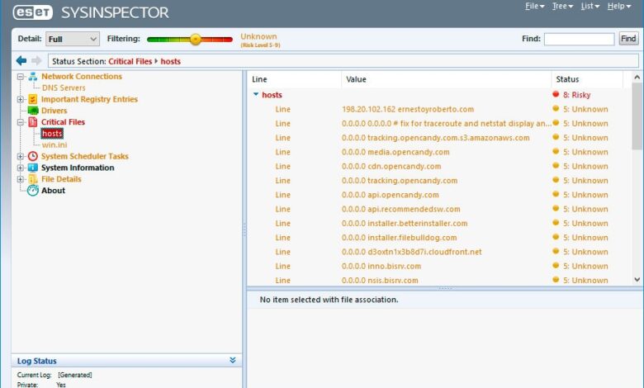Click the back navigation arrow
Viewport: 644px width, 388px height.
(21, 61)
